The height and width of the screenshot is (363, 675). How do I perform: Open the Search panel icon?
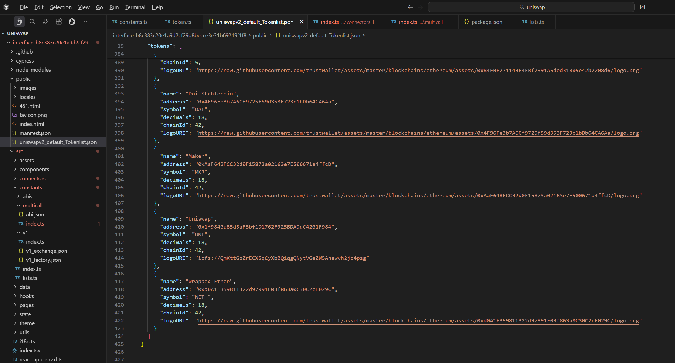[32, 22]
